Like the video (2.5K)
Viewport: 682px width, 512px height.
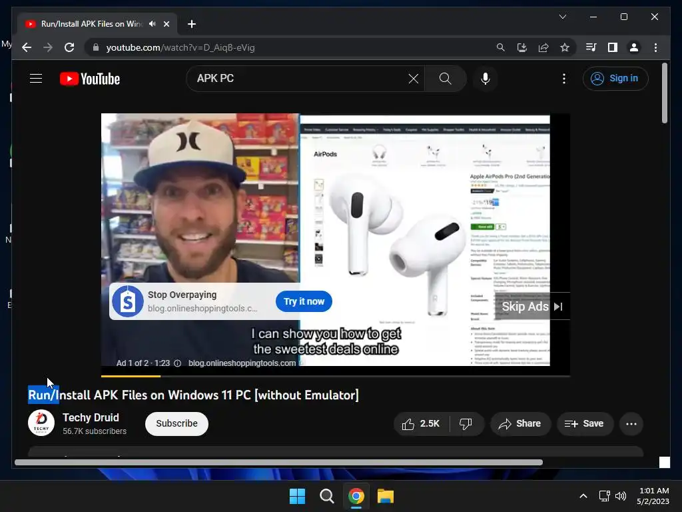(421, 423)
